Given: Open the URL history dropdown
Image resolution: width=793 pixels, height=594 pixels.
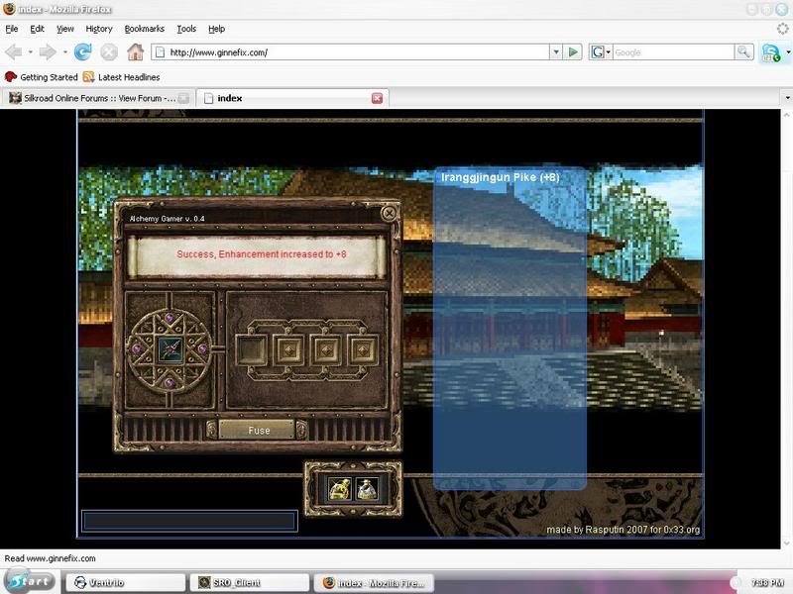Looking at the screenshot, I should point(556,52).
